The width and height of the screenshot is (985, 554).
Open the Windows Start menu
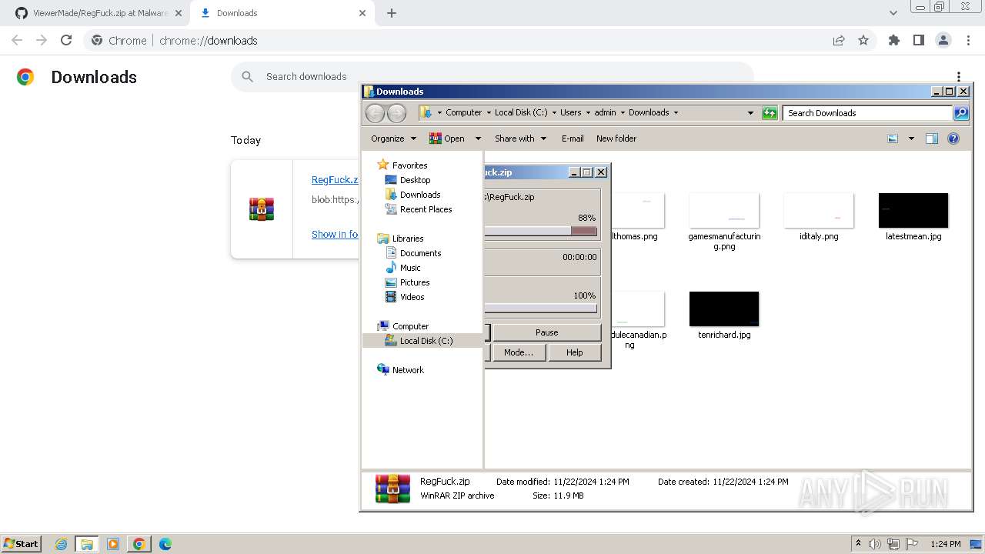(21, 544)
